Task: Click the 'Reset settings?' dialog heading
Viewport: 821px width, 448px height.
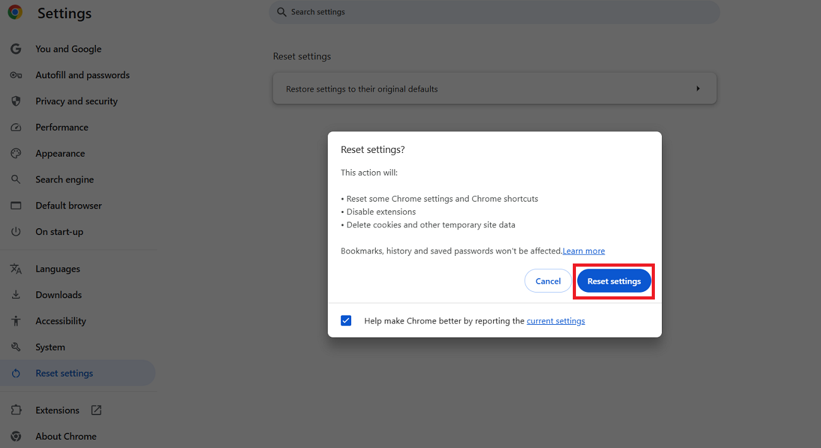Action: click(x=373, y=150)
